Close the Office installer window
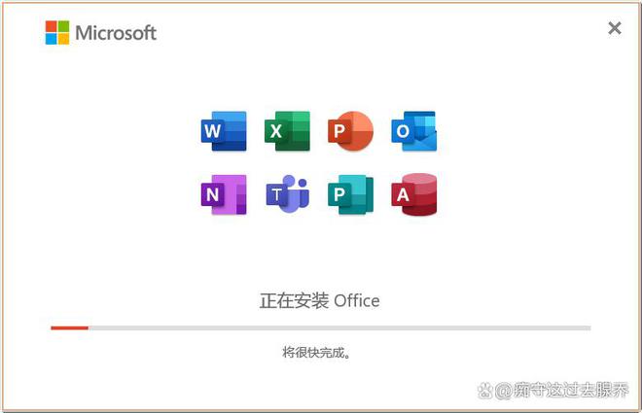Viewport: 642px width, 413px height. click(615, 28)
